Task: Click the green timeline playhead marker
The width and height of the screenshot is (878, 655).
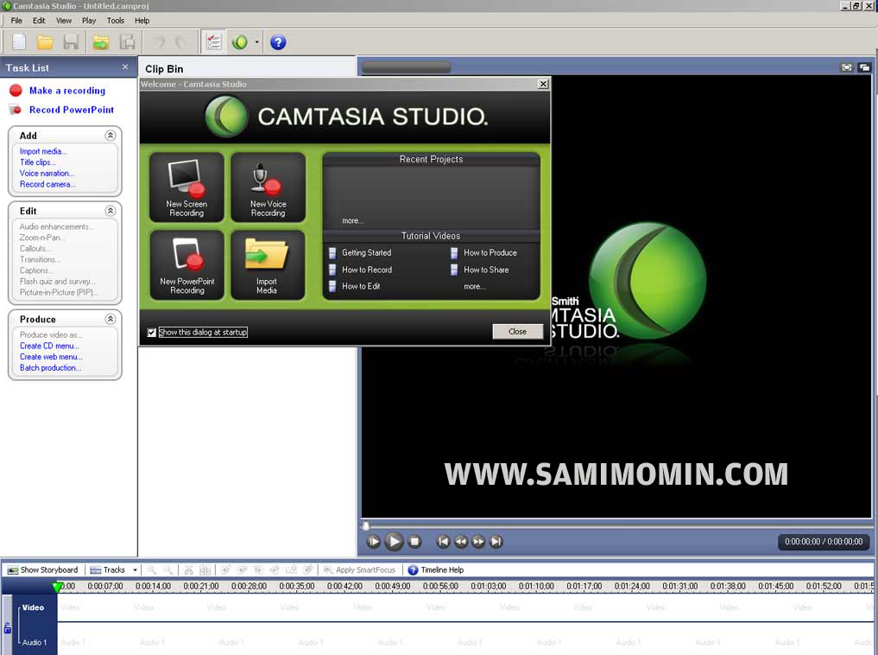Action: 57,587
